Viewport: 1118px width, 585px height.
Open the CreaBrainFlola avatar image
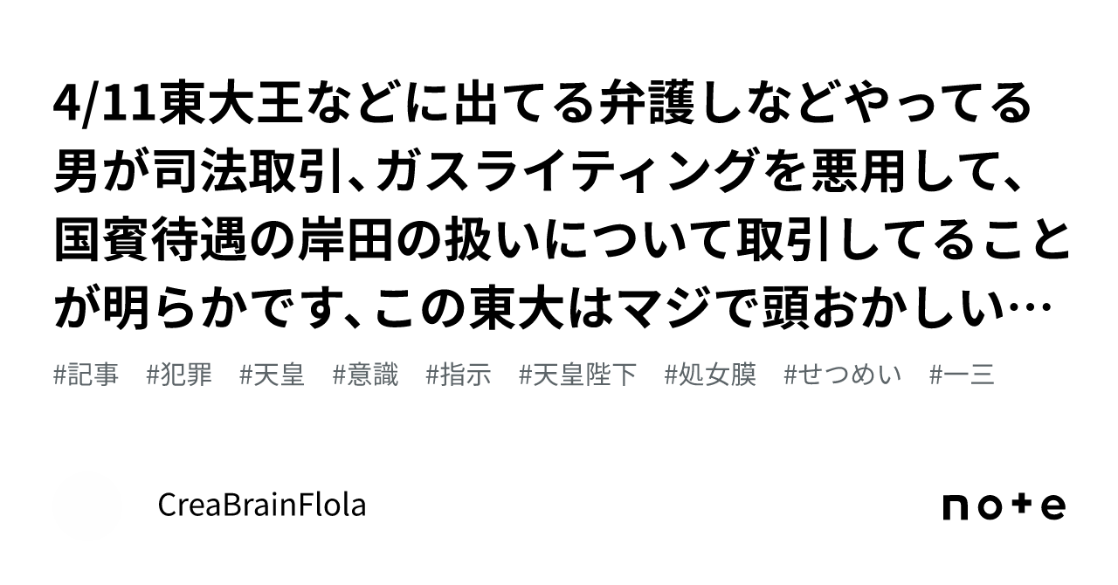point(87,506)
